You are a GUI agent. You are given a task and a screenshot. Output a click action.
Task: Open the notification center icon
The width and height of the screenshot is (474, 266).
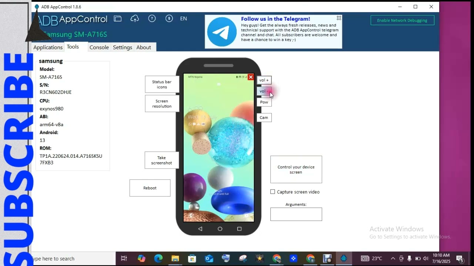tap(460, 259)
